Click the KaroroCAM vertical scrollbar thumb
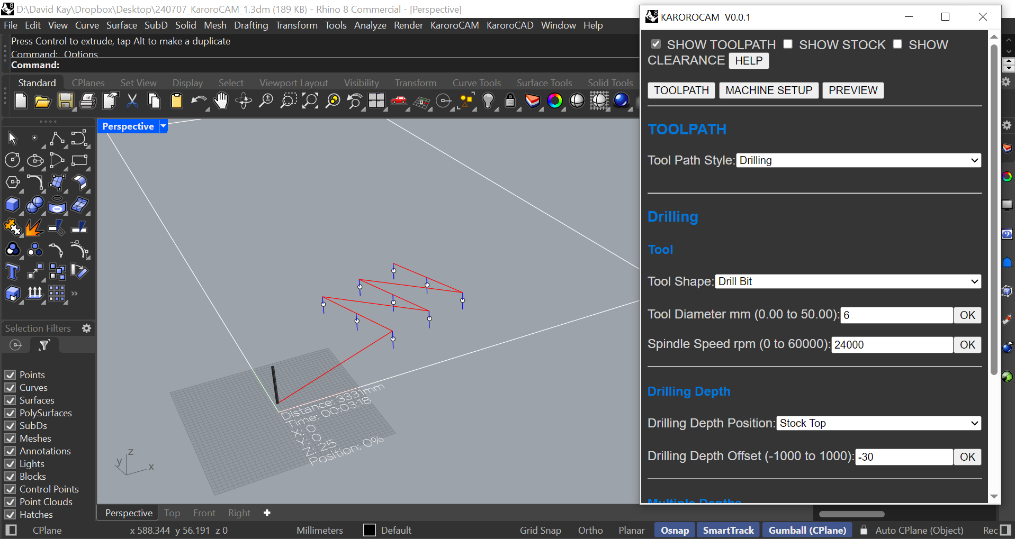Image resolution: width=1015 pixels, height=539 pixels. (x=994, y=209)
